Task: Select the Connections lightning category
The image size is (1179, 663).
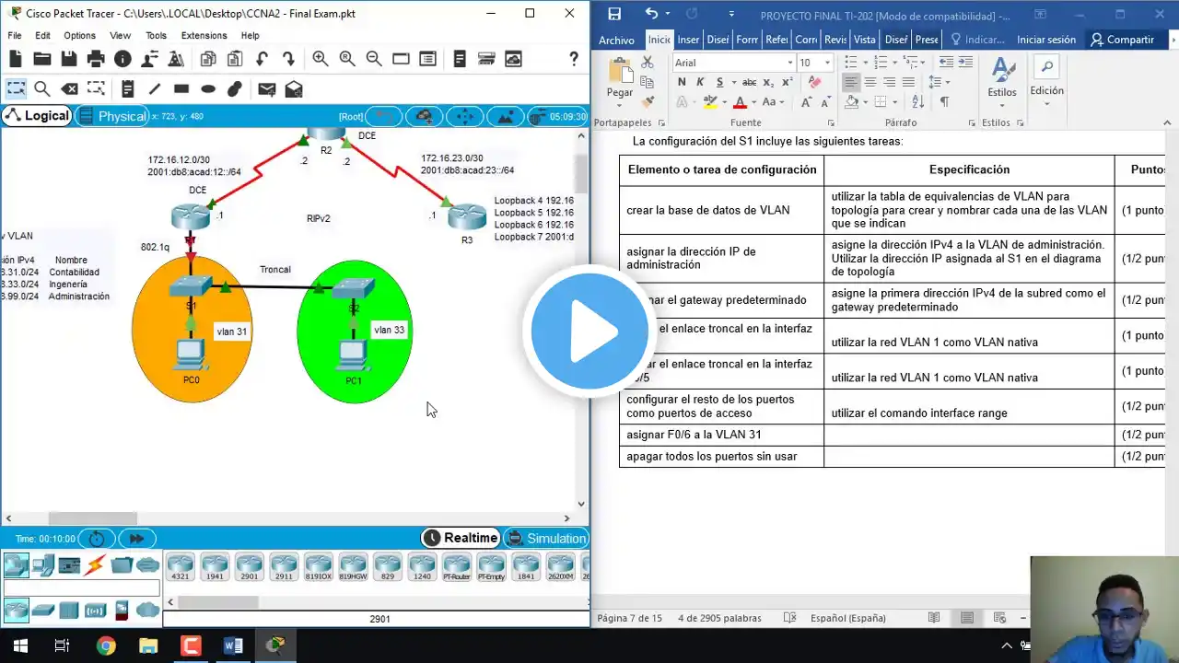Action: [95, 564]
